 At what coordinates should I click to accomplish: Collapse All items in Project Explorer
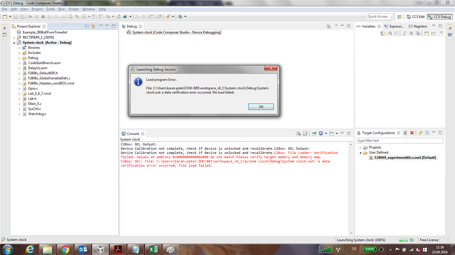(x=87, y=26)
